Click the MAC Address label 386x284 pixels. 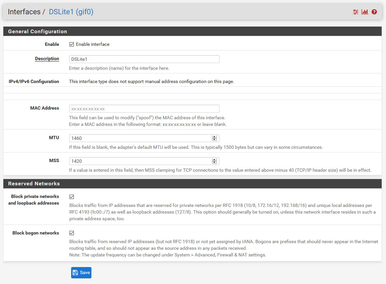click(x=45, y=108)
